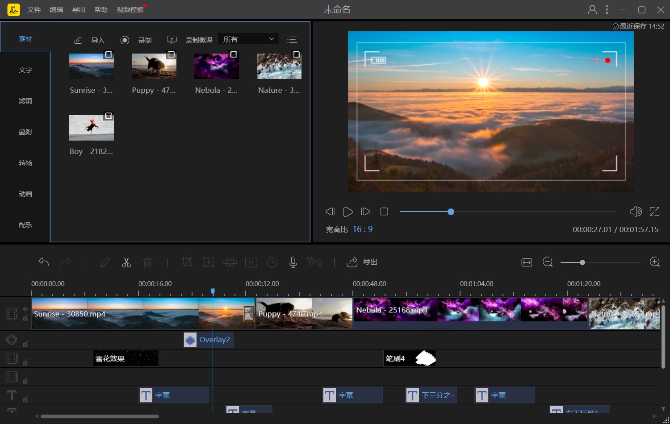The image size is (670, 424).
Task: Click the undo arrow icon
Action: 44,262
